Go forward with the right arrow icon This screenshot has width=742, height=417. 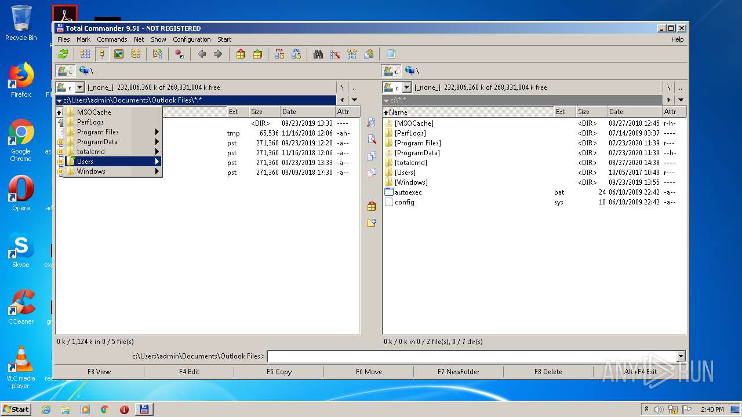coord(218,54)
